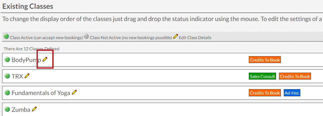
Task: Edit Fundamentals of Yoga with pencil icon
Action: 74,92
